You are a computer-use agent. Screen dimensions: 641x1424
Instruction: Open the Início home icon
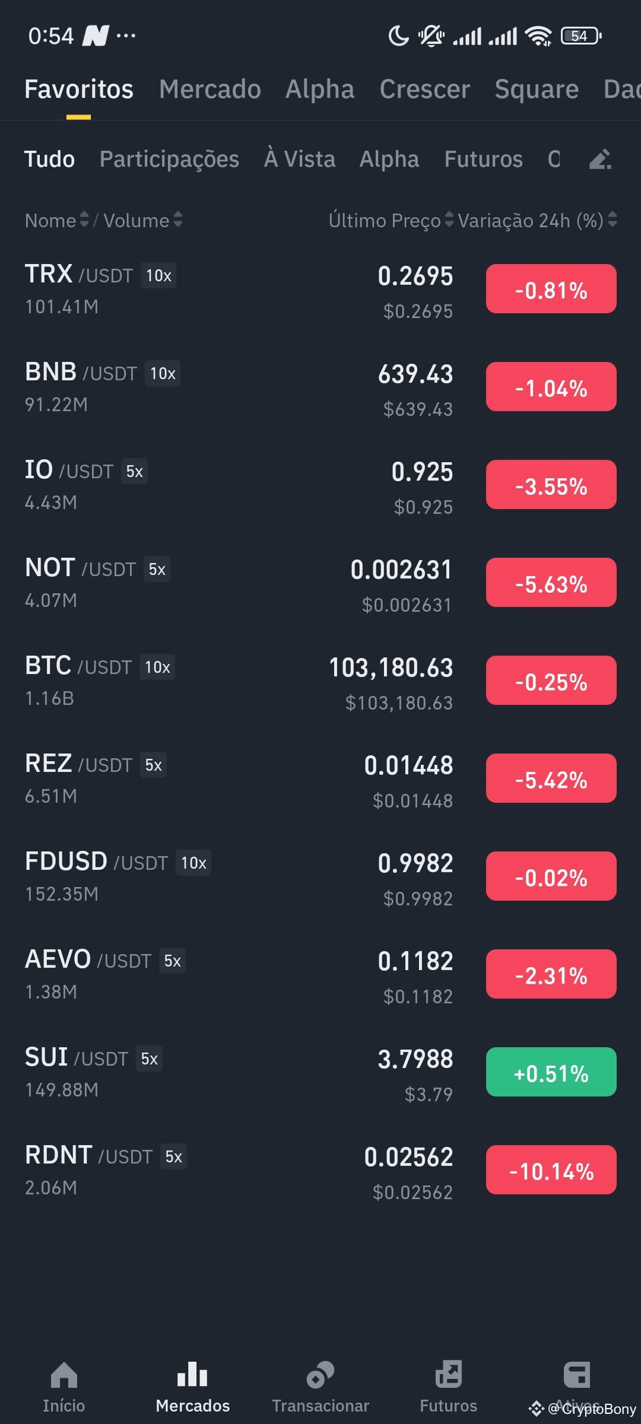64,1374
